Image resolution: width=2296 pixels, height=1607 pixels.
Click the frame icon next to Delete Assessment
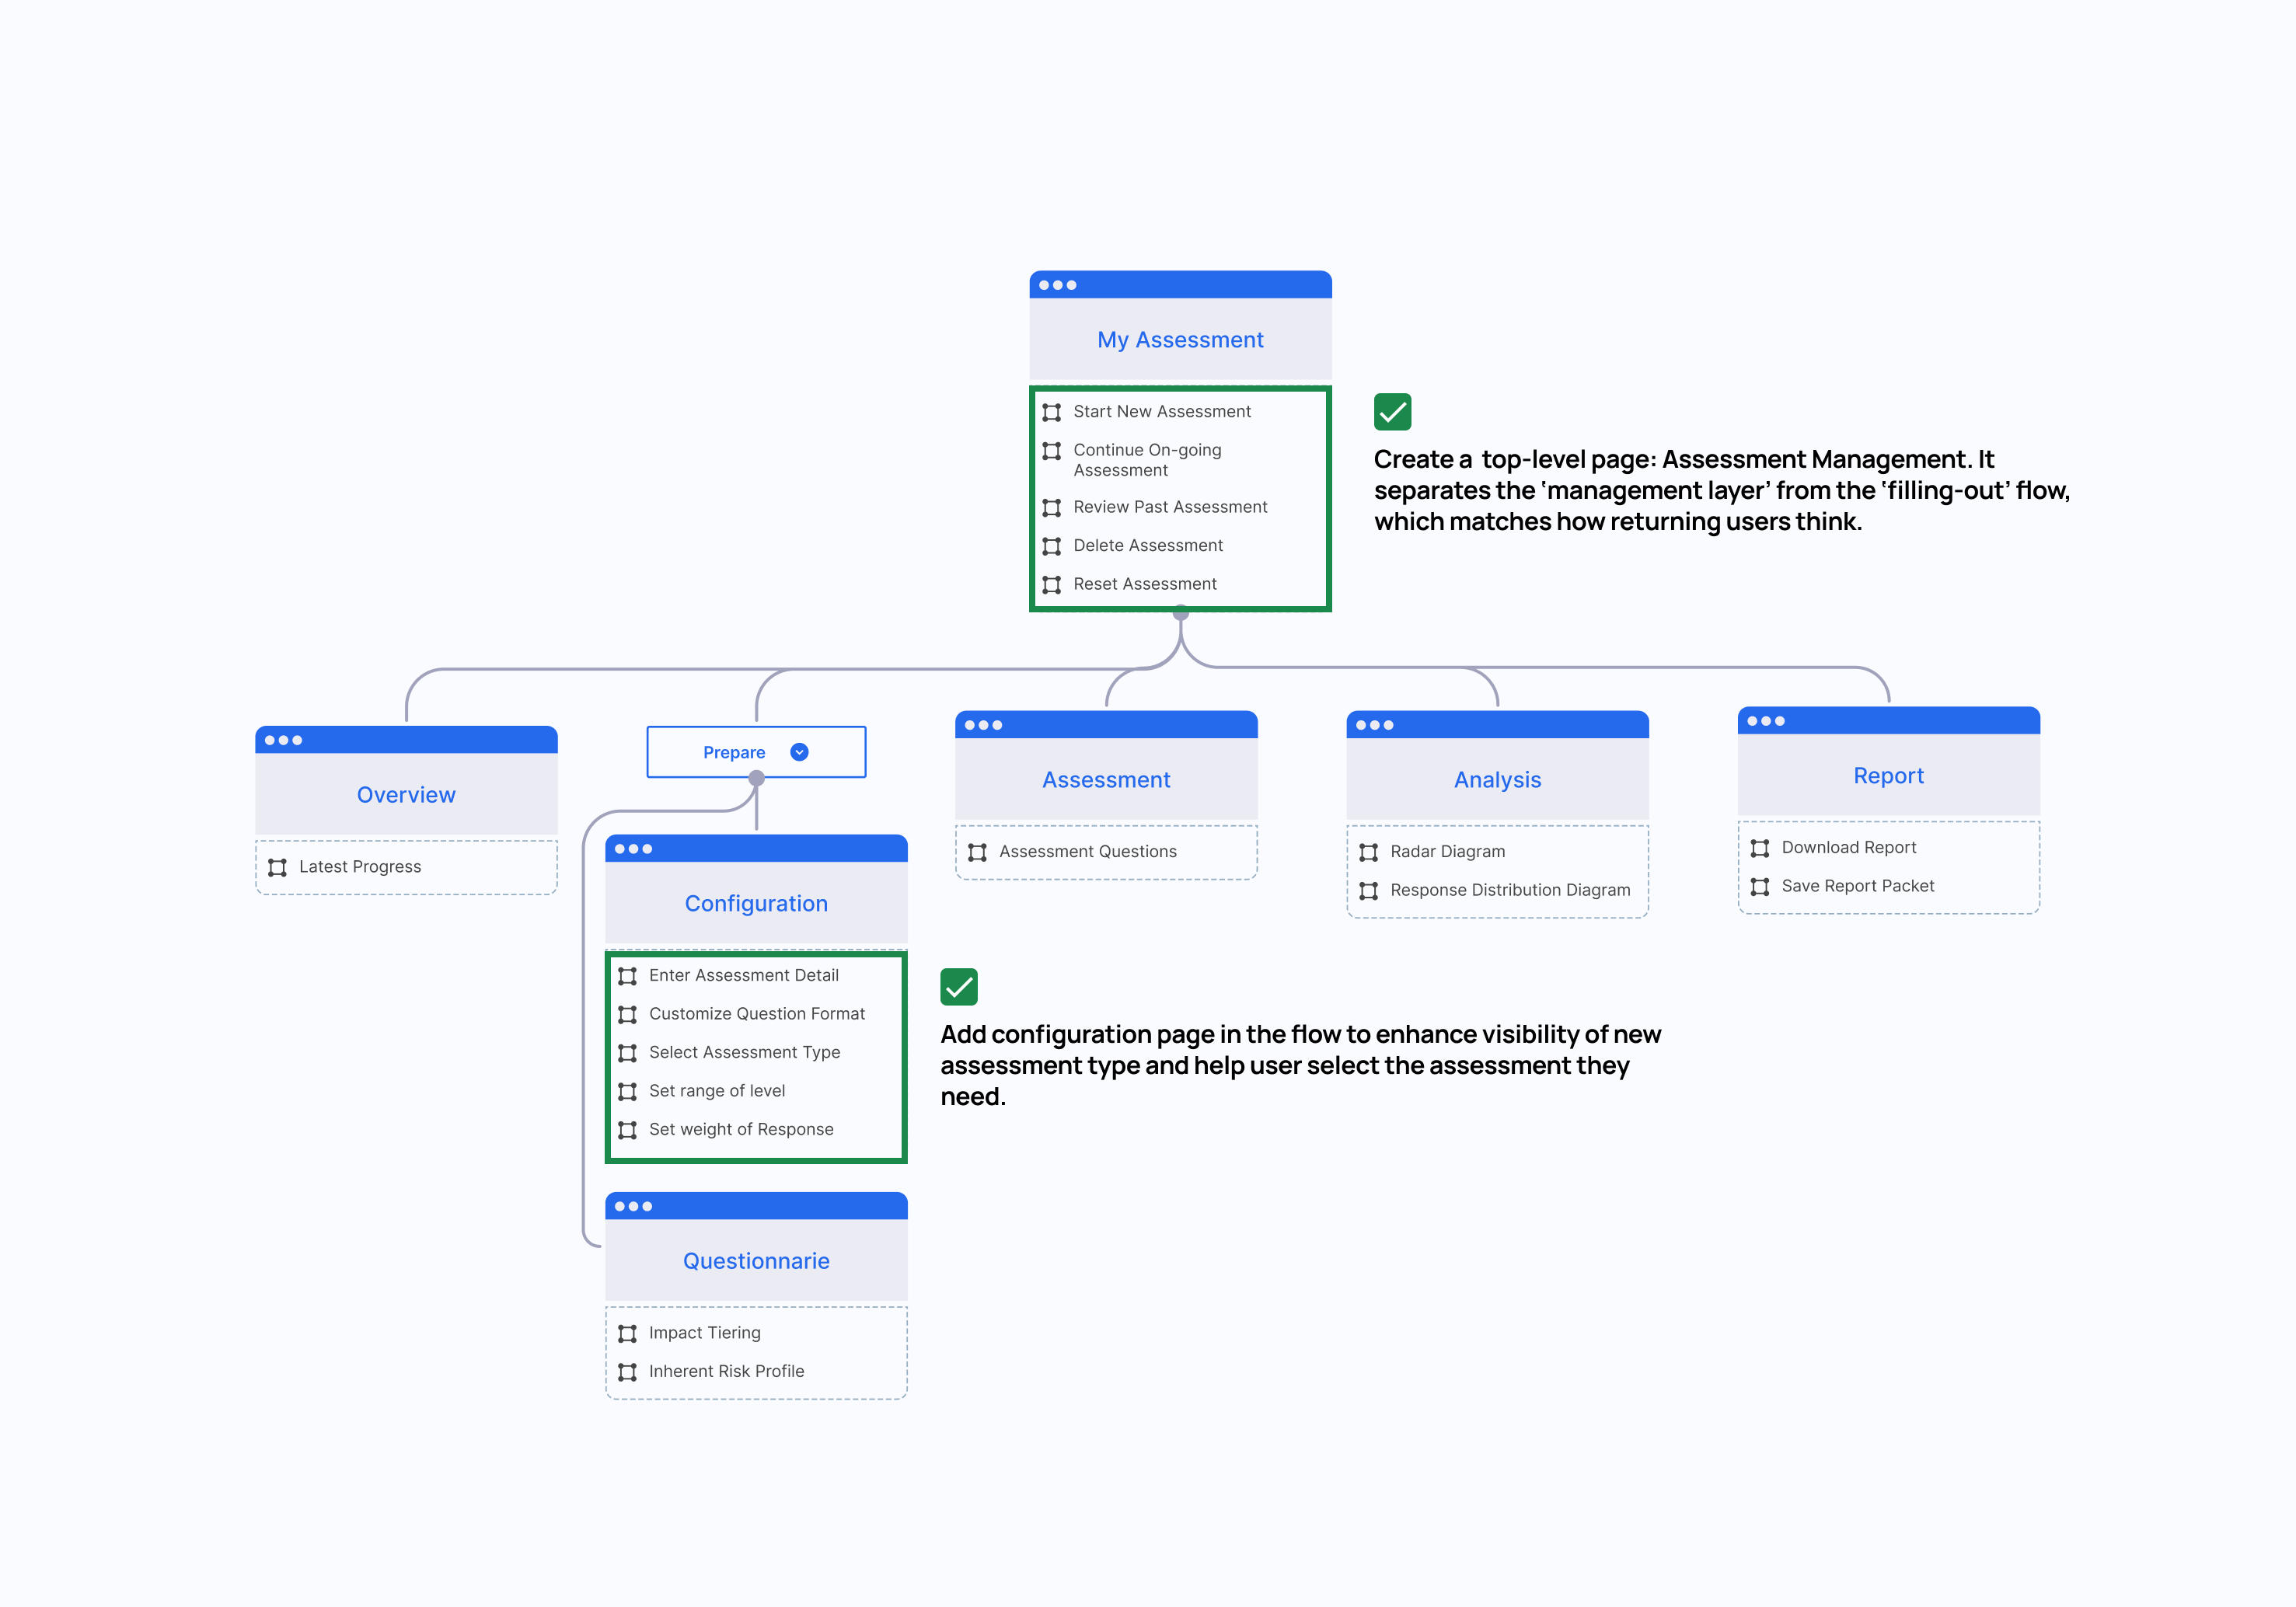click(x=1051, y=546)
